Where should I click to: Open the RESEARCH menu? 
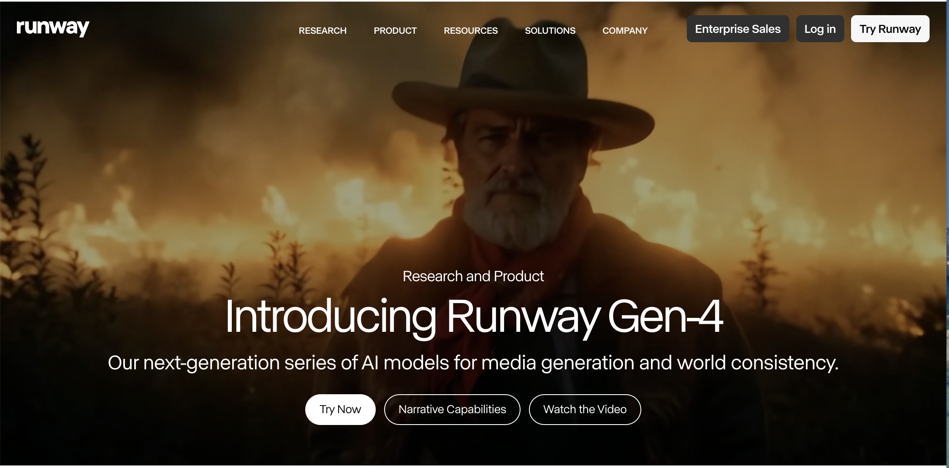[323, 30]
